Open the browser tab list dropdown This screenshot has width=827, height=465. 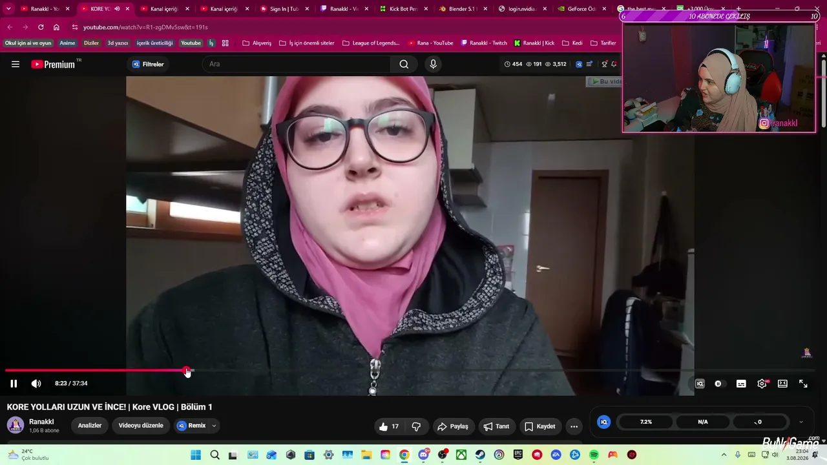8,9
